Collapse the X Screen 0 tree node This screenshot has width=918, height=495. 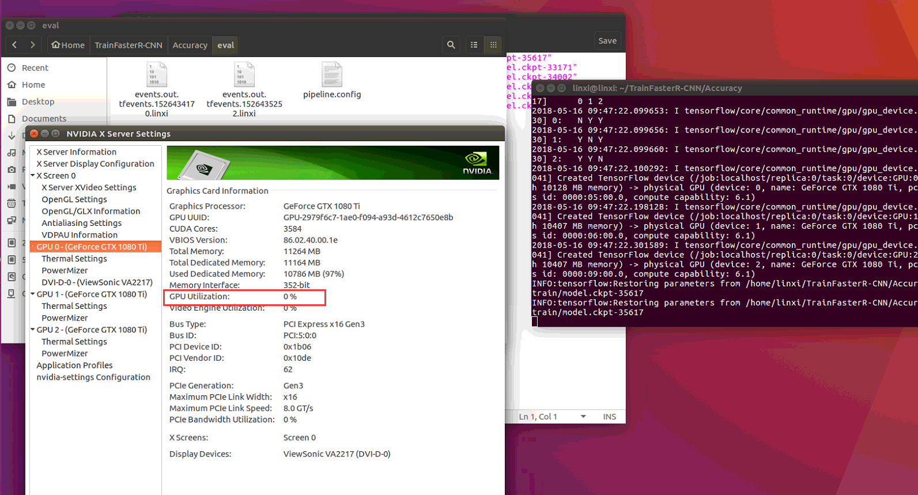click(33, 175)
